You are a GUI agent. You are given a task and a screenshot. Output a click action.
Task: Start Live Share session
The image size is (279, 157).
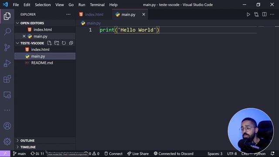pyautogui.click(x=138, y=154)
